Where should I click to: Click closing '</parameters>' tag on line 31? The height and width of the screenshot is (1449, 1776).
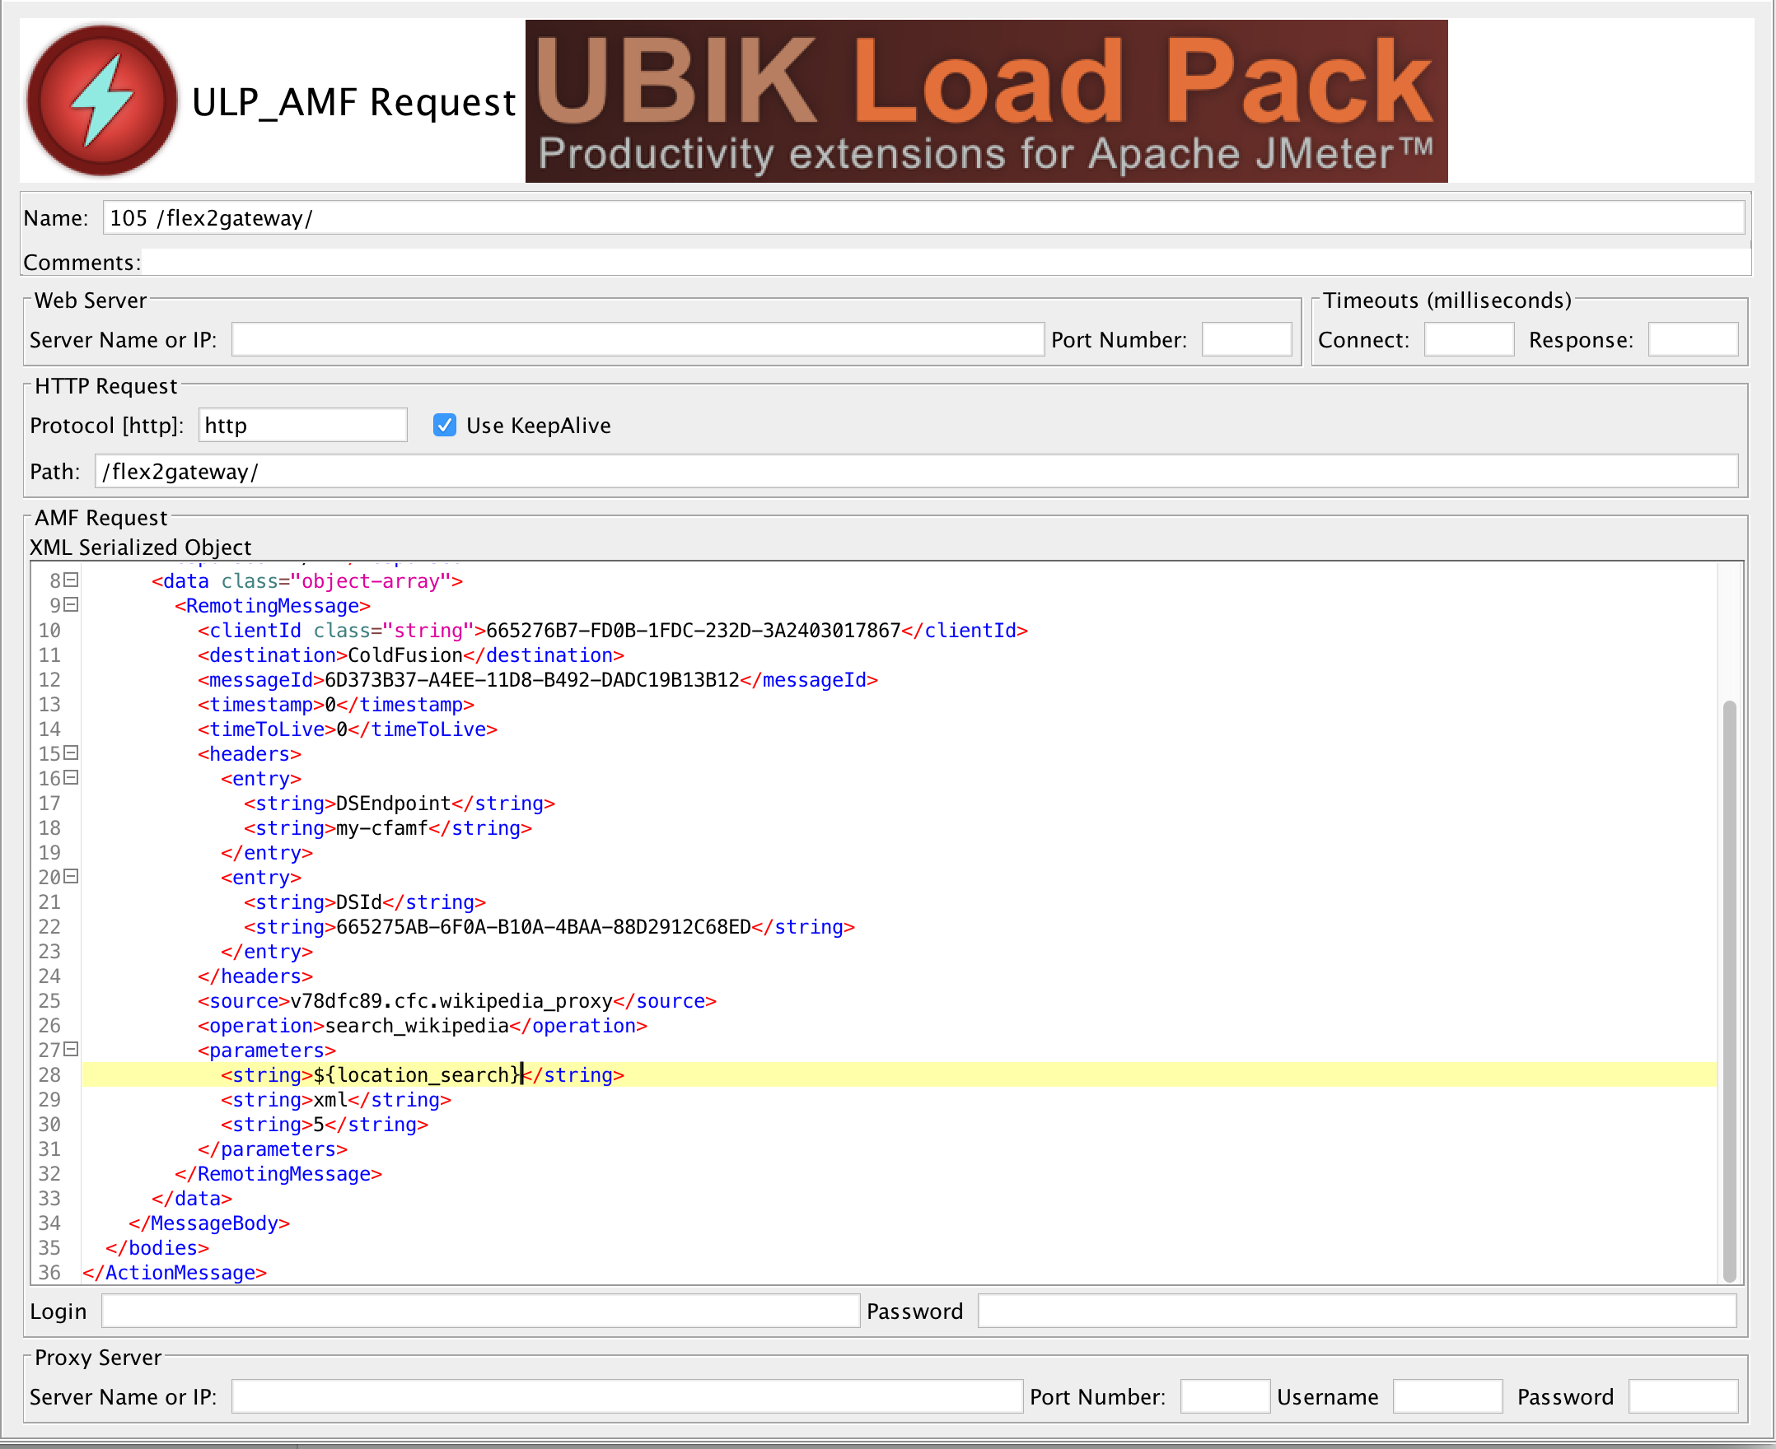point(272,1149)
